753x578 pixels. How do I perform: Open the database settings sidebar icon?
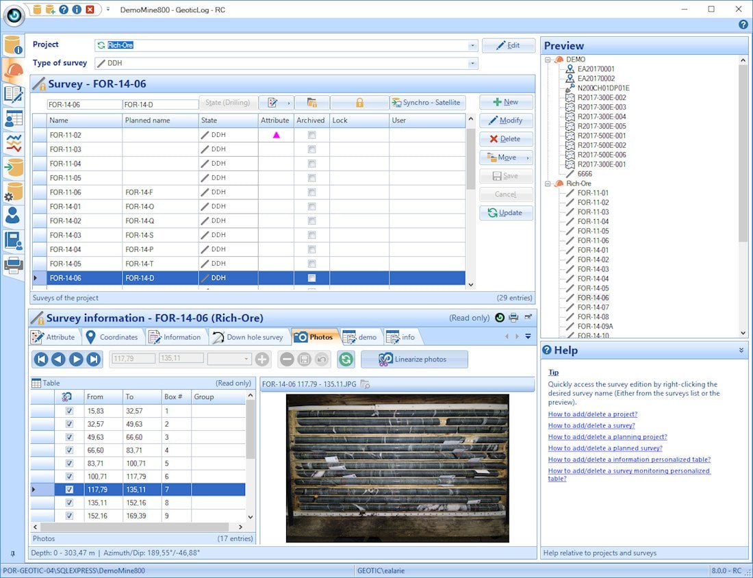[x=13, y=192]
